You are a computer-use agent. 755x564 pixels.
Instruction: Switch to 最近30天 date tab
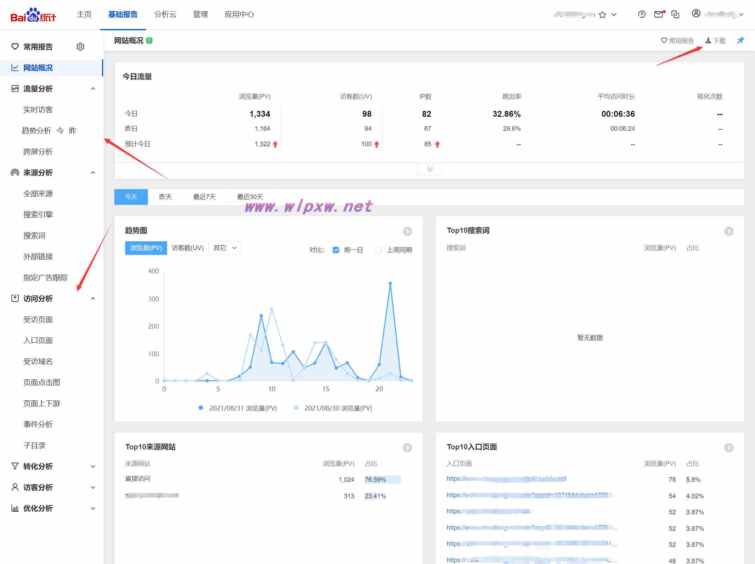click(250, 197)
